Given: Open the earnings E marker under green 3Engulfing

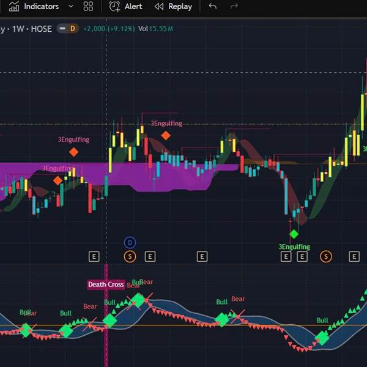Looking at the screenshot, I should point(286,257).
